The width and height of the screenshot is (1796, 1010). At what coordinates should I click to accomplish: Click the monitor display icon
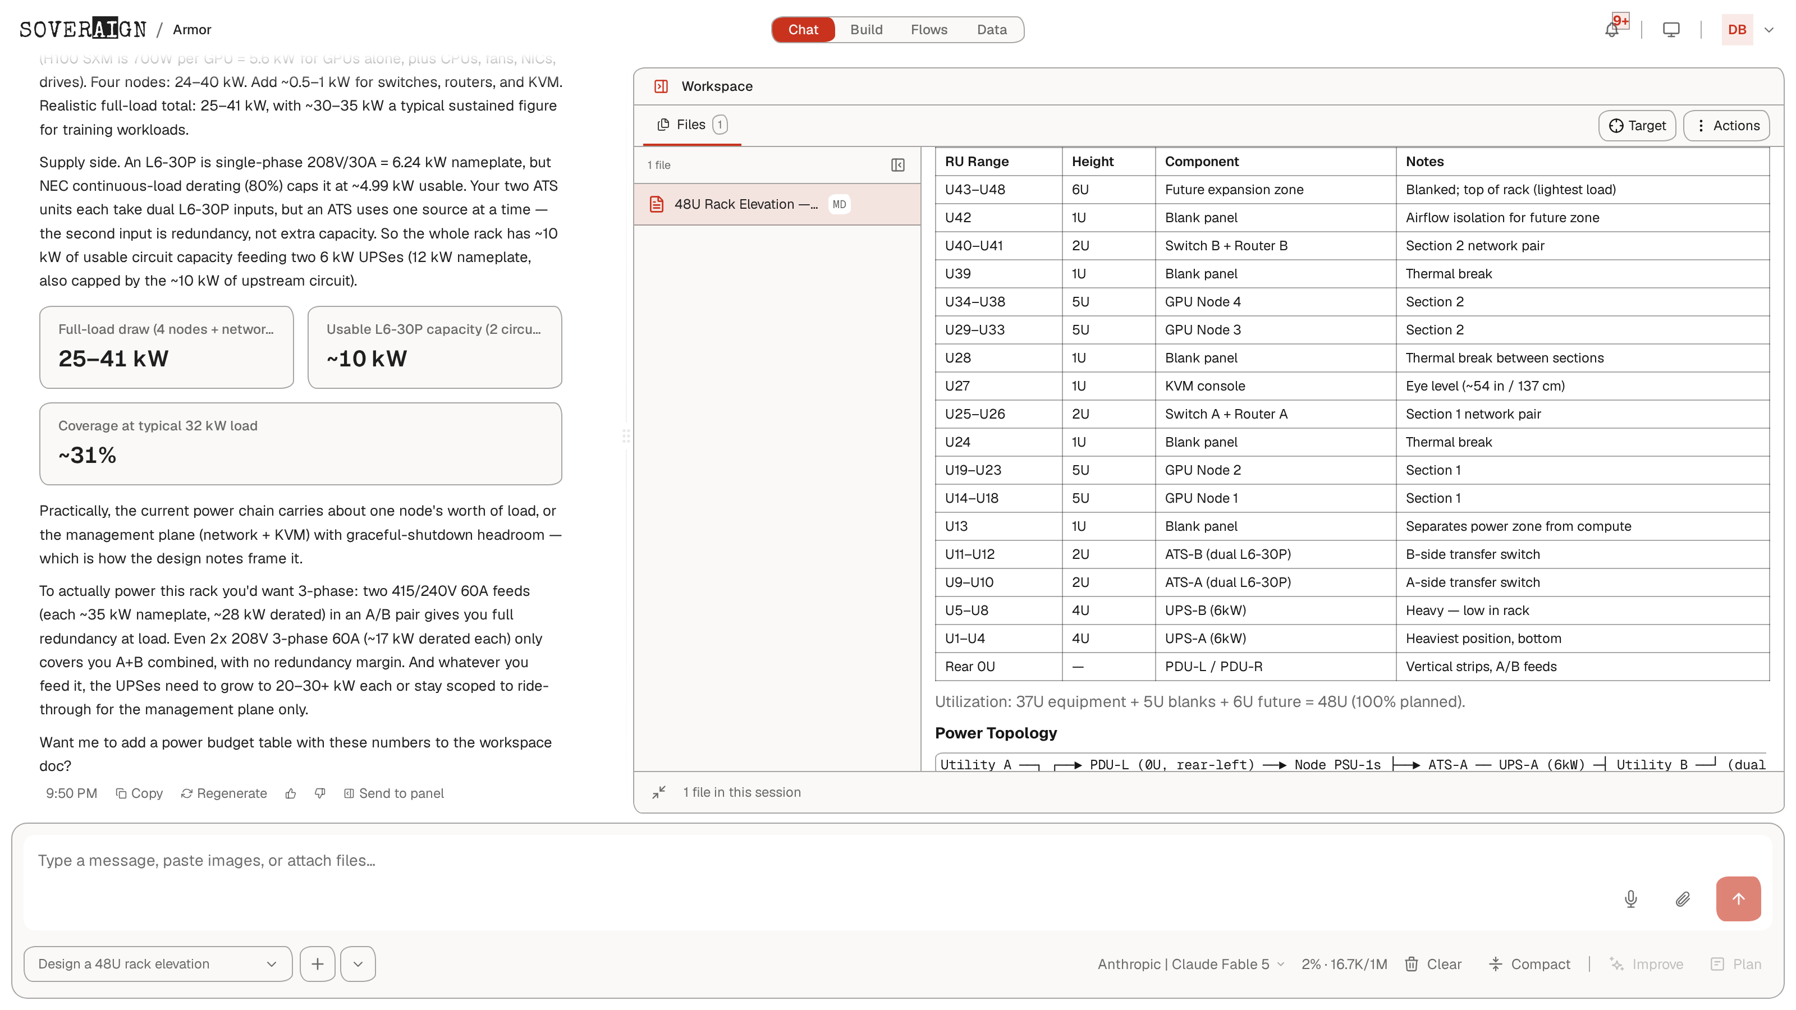tap(1671, 29)
